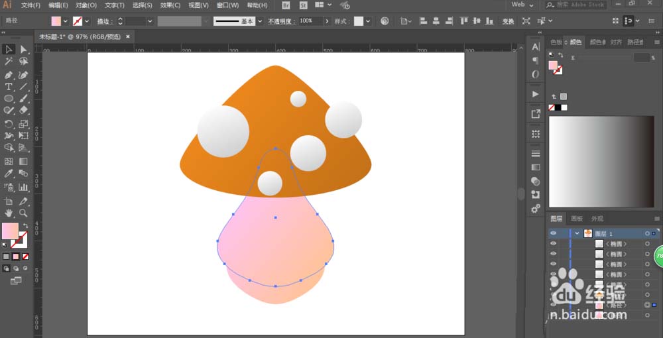This screenshot has width=663, height=338.
Task: Switch to the 画板 panel tab
Action: pyautogui.click(x=577, y=219)
